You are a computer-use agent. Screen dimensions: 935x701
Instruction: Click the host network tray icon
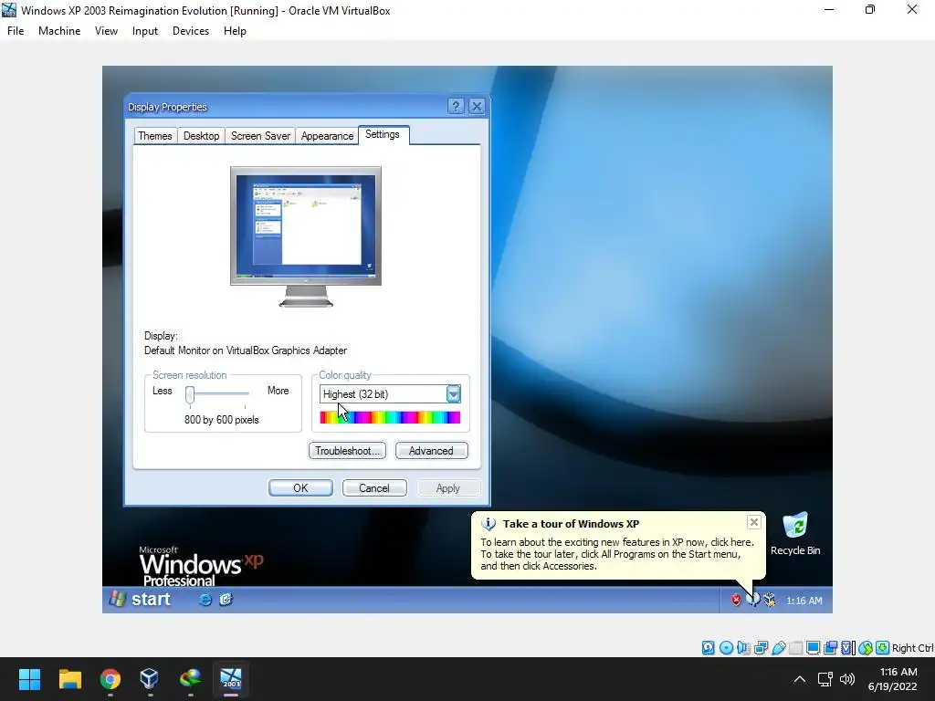pyautogui.click(x=825, y=679)
